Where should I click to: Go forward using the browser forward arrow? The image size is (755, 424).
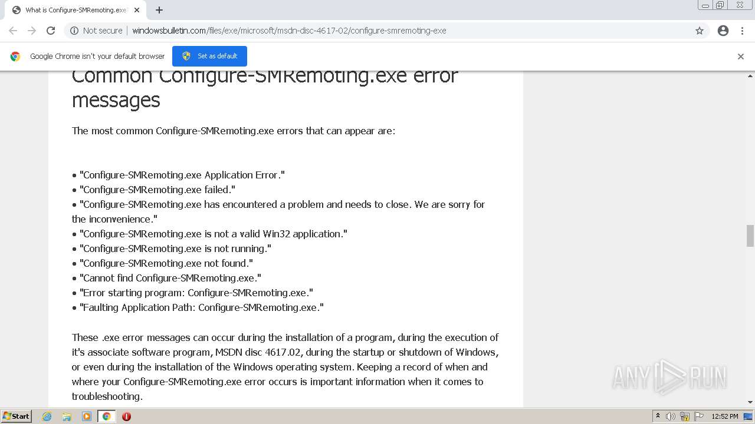point(32,31)
